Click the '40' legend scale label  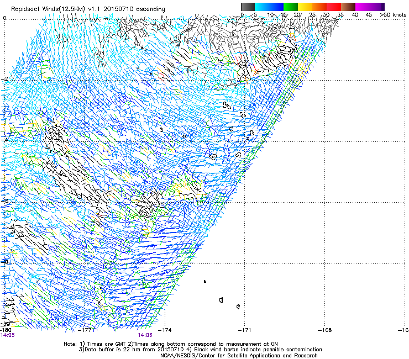tap(355, 14)
